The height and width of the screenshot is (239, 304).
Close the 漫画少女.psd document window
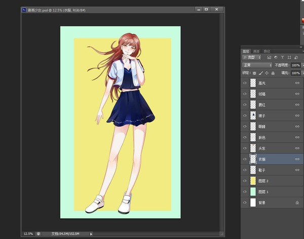(216, 9)
